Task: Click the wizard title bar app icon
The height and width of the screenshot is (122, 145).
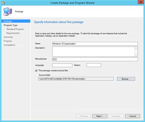Action: pos(3,3)
